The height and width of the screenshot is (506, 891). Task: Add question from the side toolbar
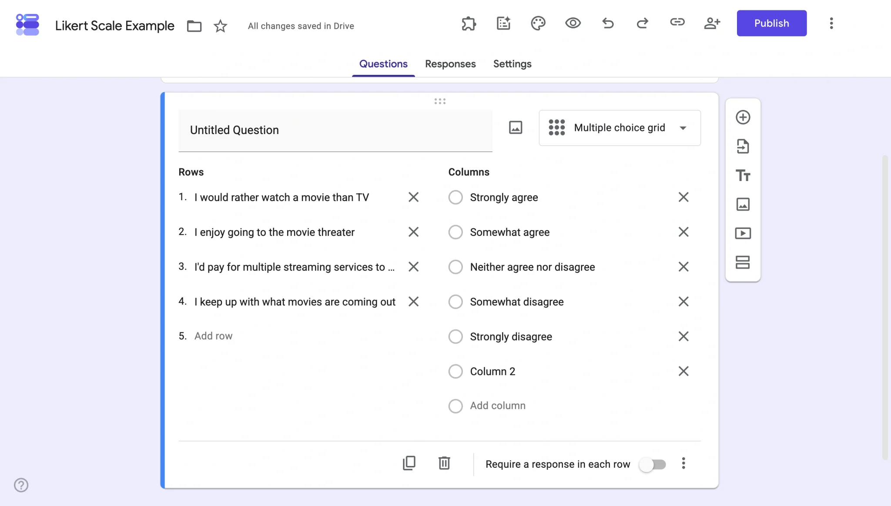(x=743, y=117)
